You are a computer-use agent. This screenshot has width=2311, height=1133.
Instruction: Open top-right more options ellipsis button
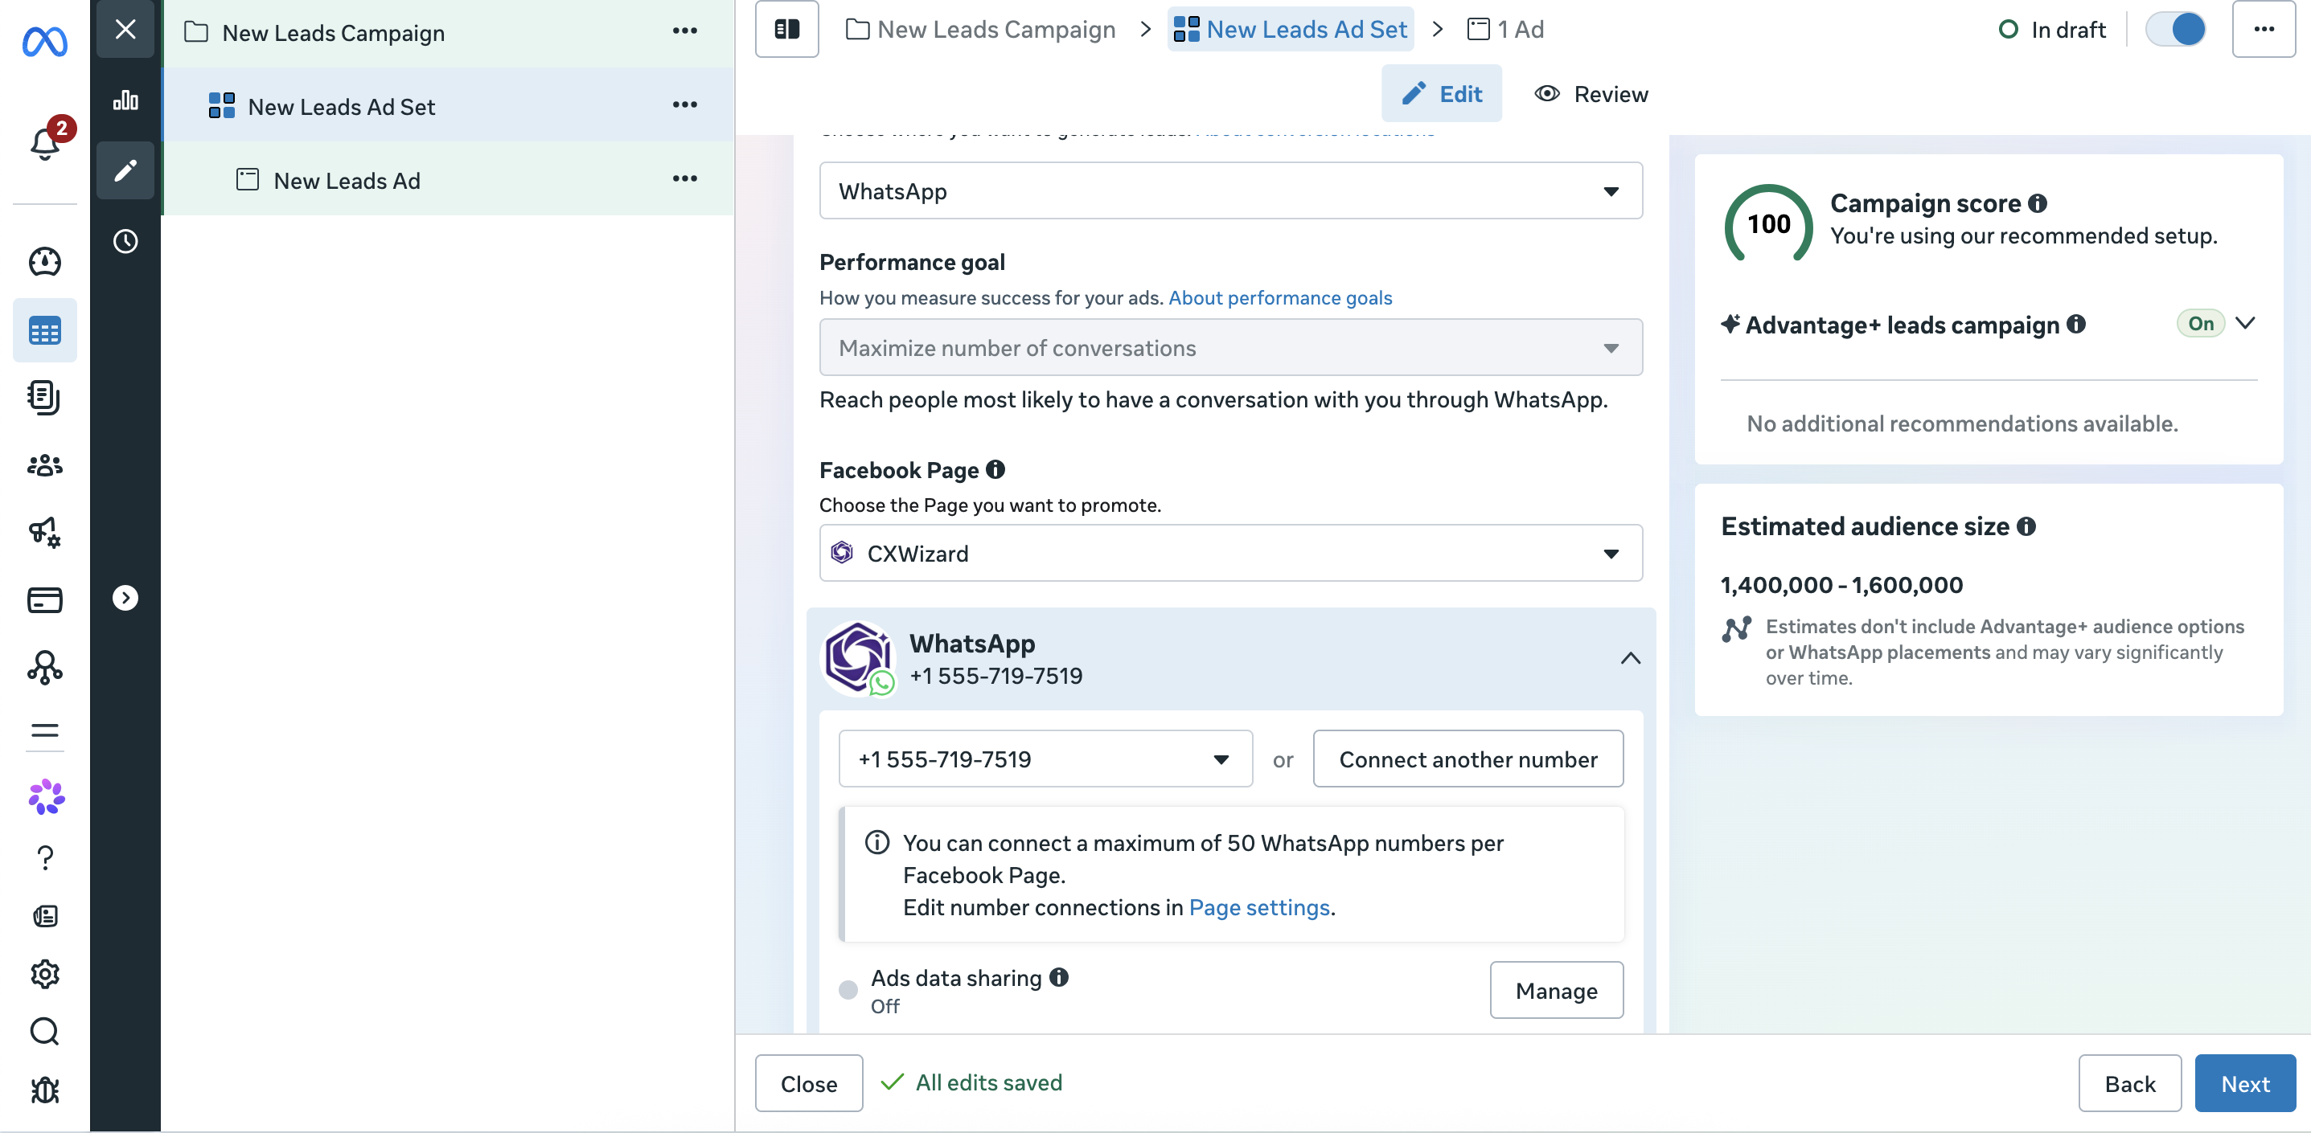pos(2264,30)
